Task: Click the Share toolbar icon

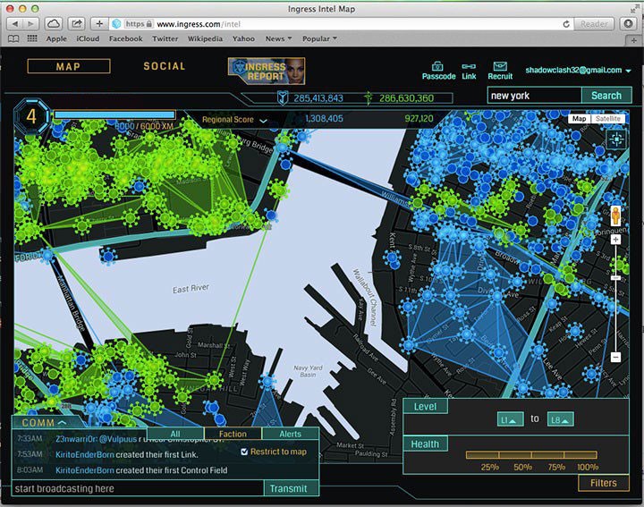Action: coord(77,24)
